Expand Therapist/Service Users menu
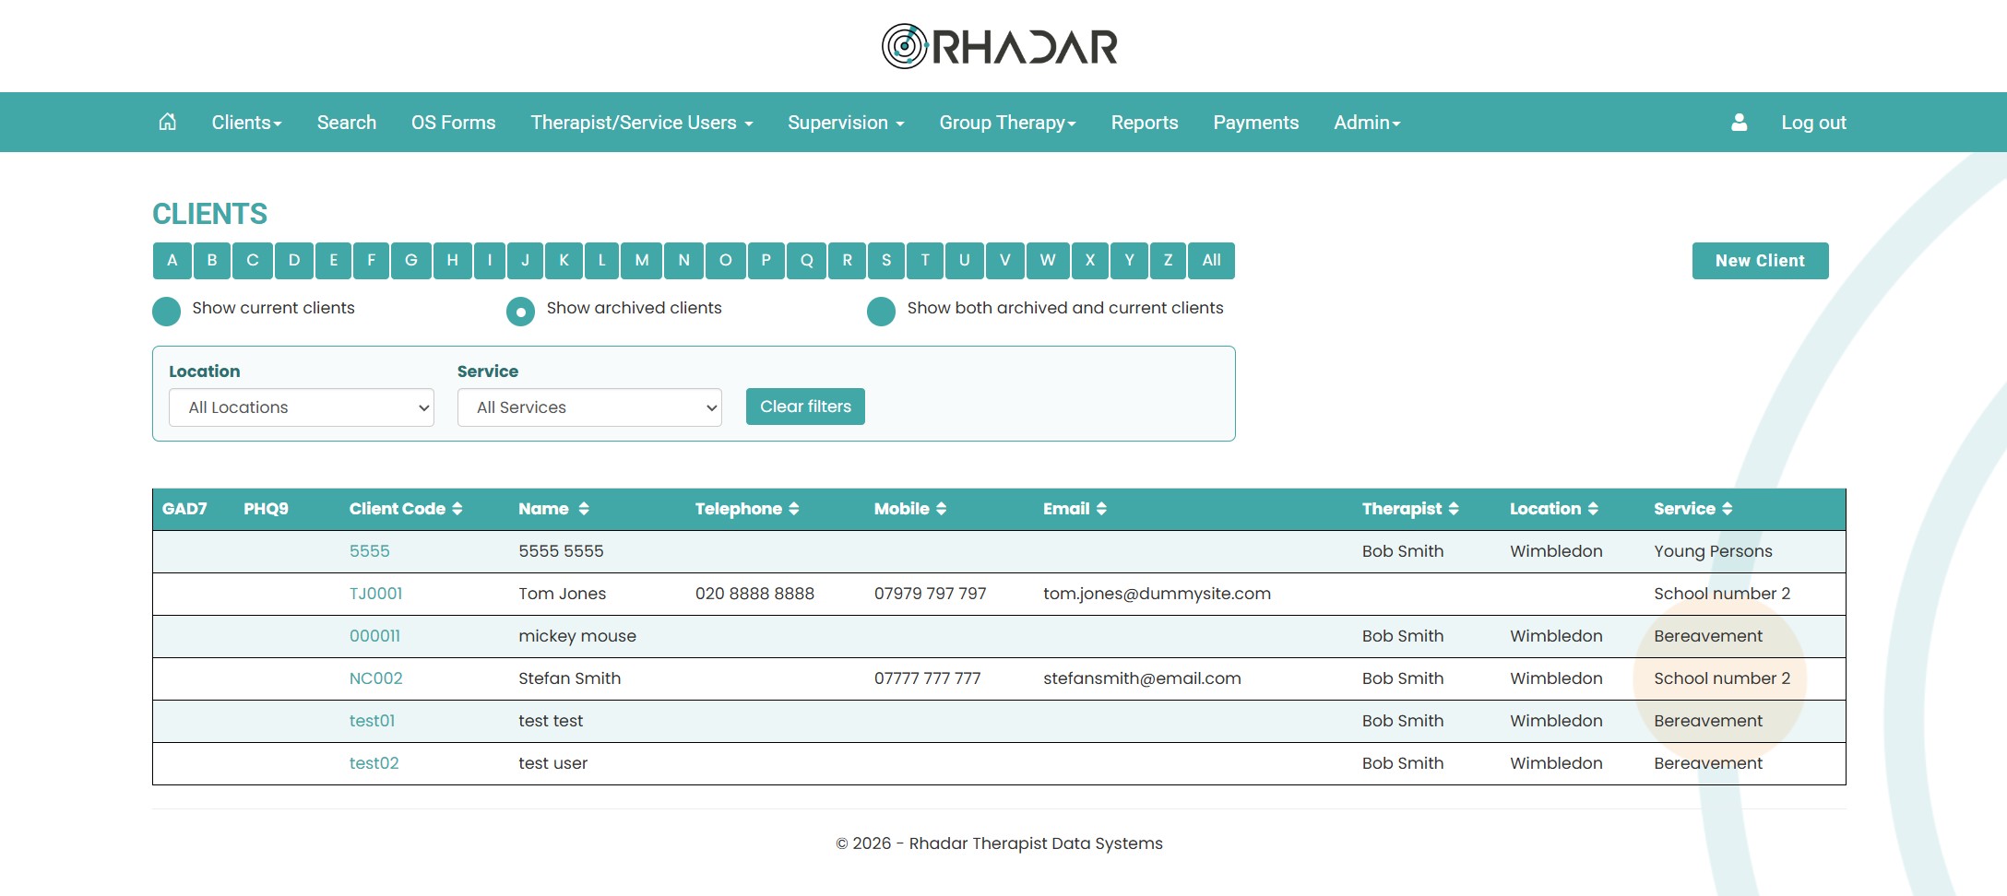2007x896 pixels. click(642, 123)
